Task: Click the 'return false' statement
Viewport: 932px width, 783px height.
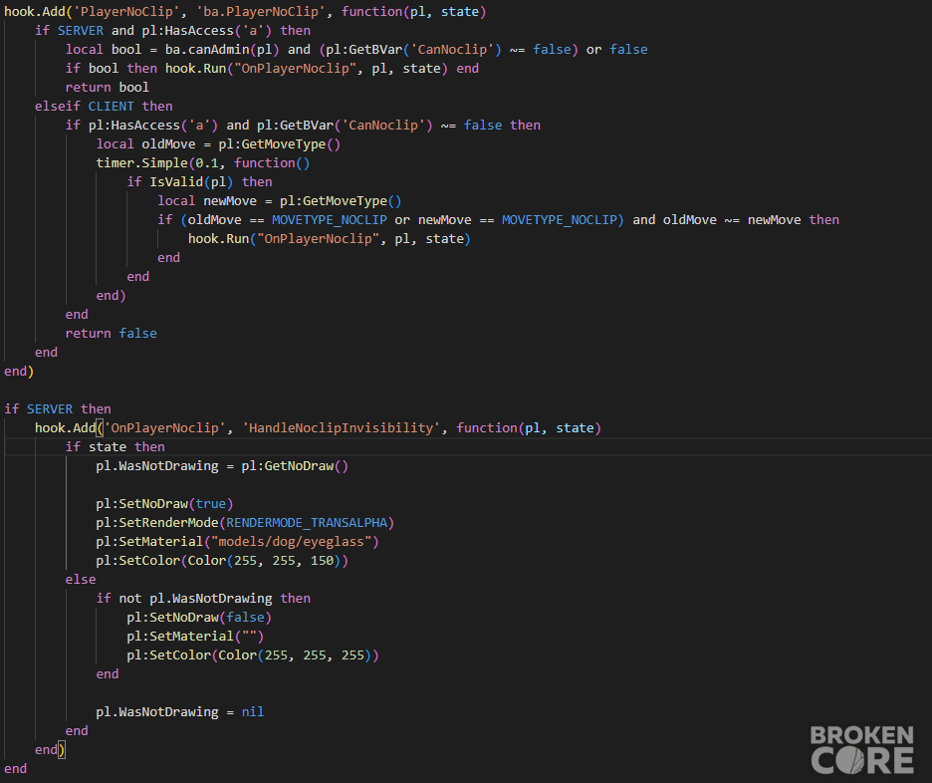Action: (x=112, y=334)
